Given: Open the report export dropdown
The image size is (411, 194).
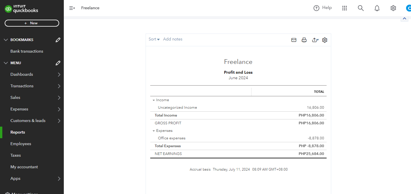Looking at the screenshot, I should (315, 40).
